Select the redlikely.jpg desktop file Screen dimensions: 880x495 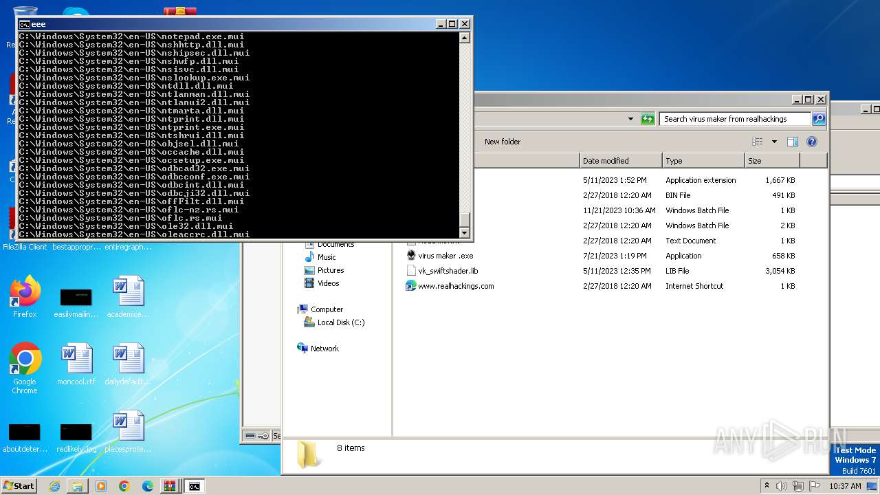pos(76,437)
